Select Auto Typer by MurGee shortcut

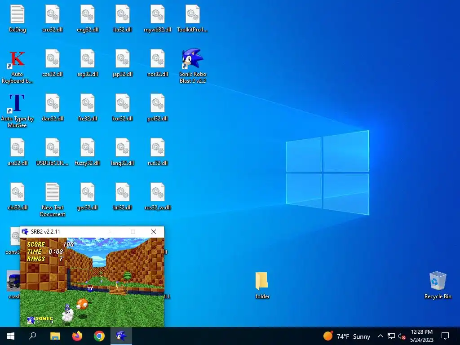point(18,111)
